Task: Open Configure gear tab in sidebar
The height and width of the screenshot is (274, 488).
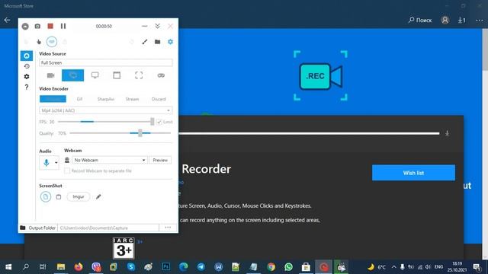Action: [27, 76]
